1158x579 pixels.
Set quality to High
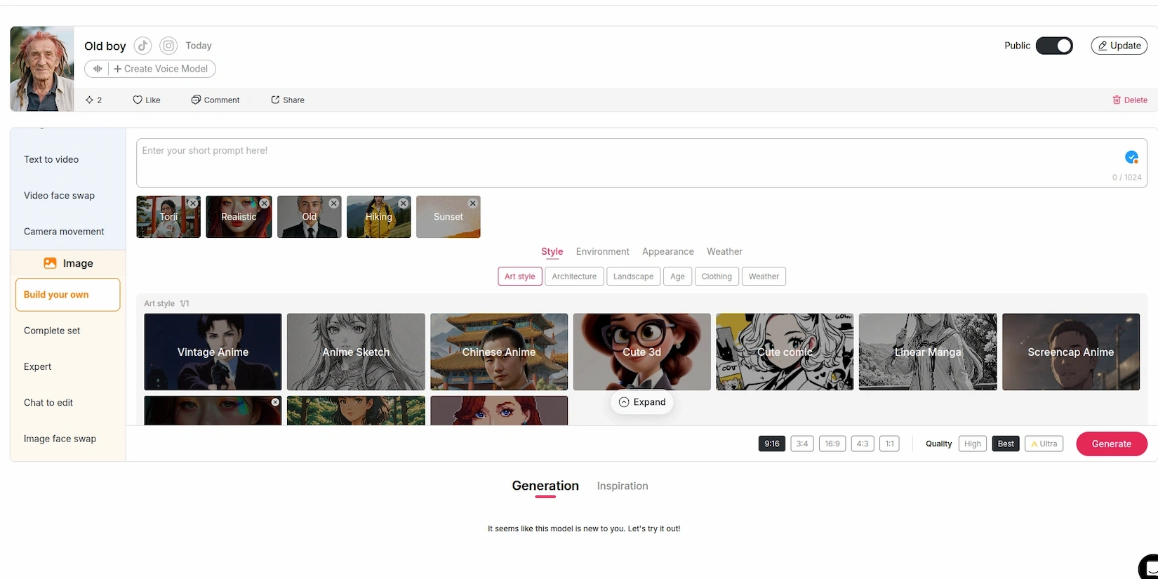click(972, 444)
